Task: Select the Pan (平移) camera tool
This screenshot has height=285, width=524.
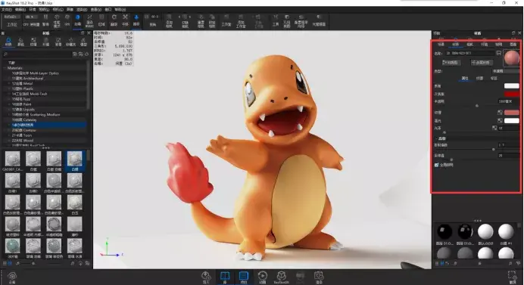Action: point(125,20)
